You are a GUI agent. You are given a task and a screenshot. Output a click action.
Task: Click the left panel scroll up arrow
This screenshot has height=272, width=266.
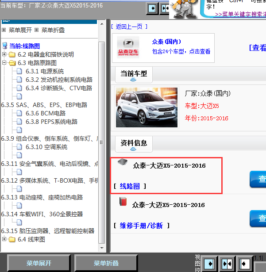tap(102, 24)
